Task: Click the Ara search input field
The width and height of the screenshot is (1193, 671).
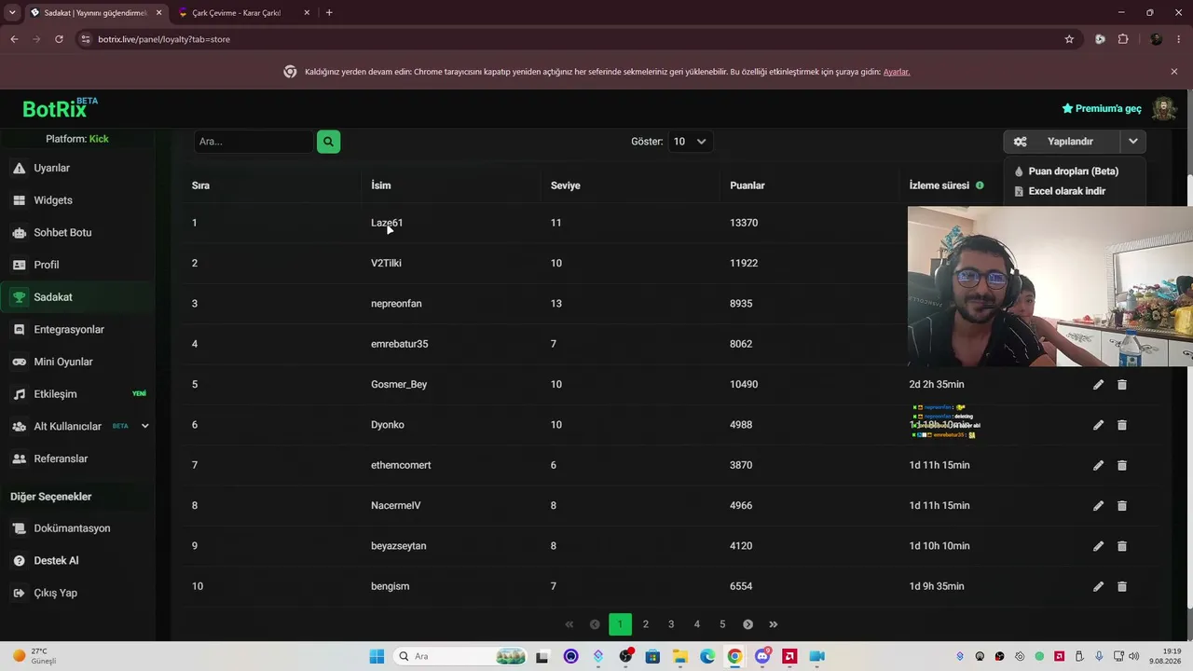Action: 254,142
